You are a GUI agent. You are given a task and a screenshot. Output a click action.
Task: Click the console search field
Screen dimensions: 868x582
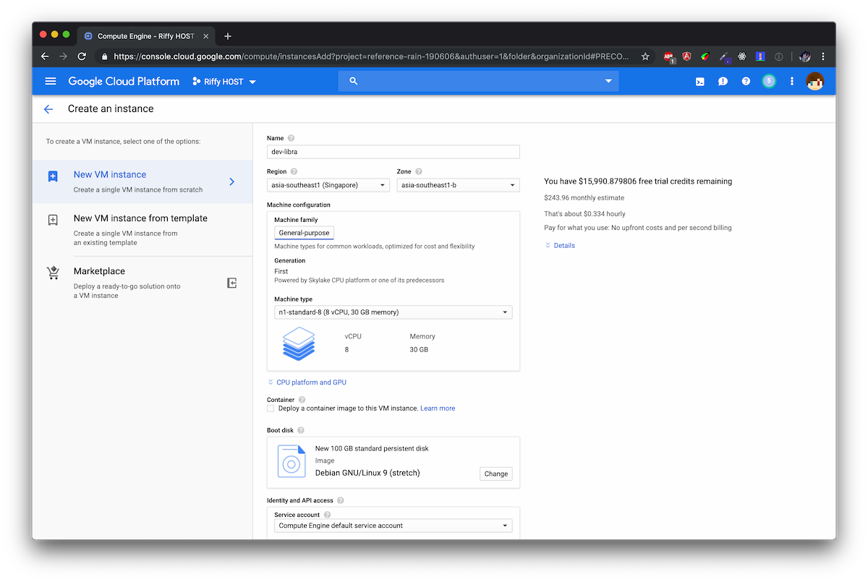(478, 82)
